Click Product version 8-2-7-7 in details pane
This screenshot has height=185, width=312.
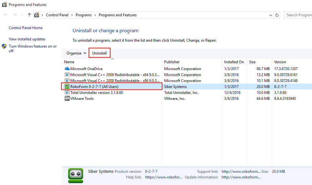pos(151,172)
